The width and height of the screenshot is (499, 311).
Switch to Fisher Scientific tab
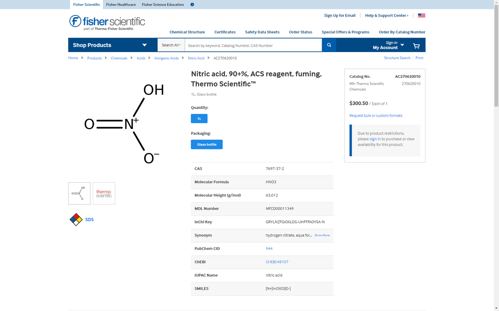(x=87, y=5)
